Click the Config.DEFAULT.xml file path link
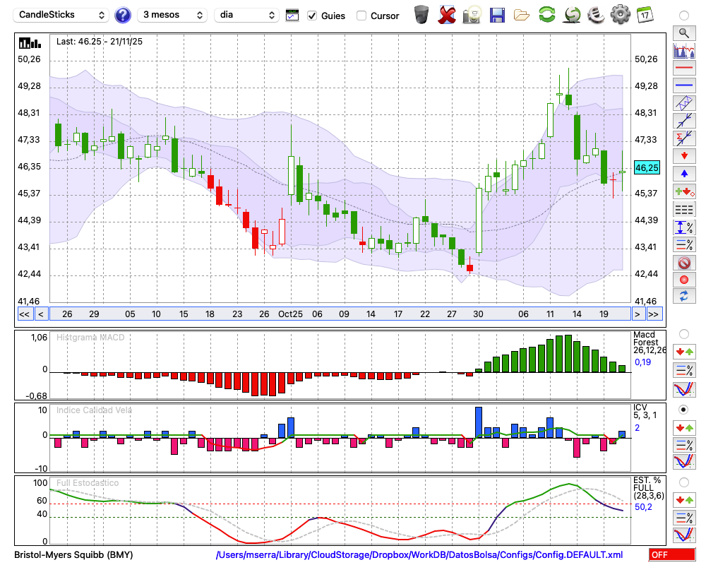The width and height of the screenshot is (706, 565). point(419,555)
